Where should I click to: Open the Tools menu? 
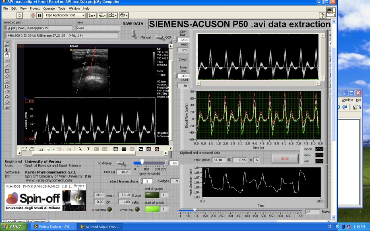point(62,8)
